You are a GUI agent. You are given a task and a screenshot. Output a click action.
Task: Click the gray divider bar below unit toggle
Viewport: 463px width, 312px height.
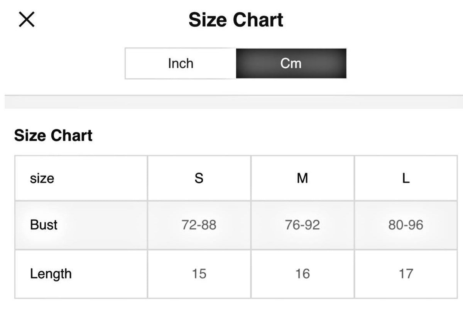click(231, 102)
